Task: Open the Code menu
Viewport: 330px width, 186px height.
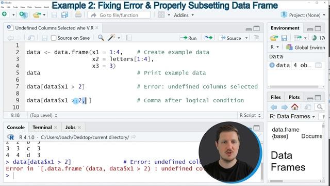Action: coord(15,7)
